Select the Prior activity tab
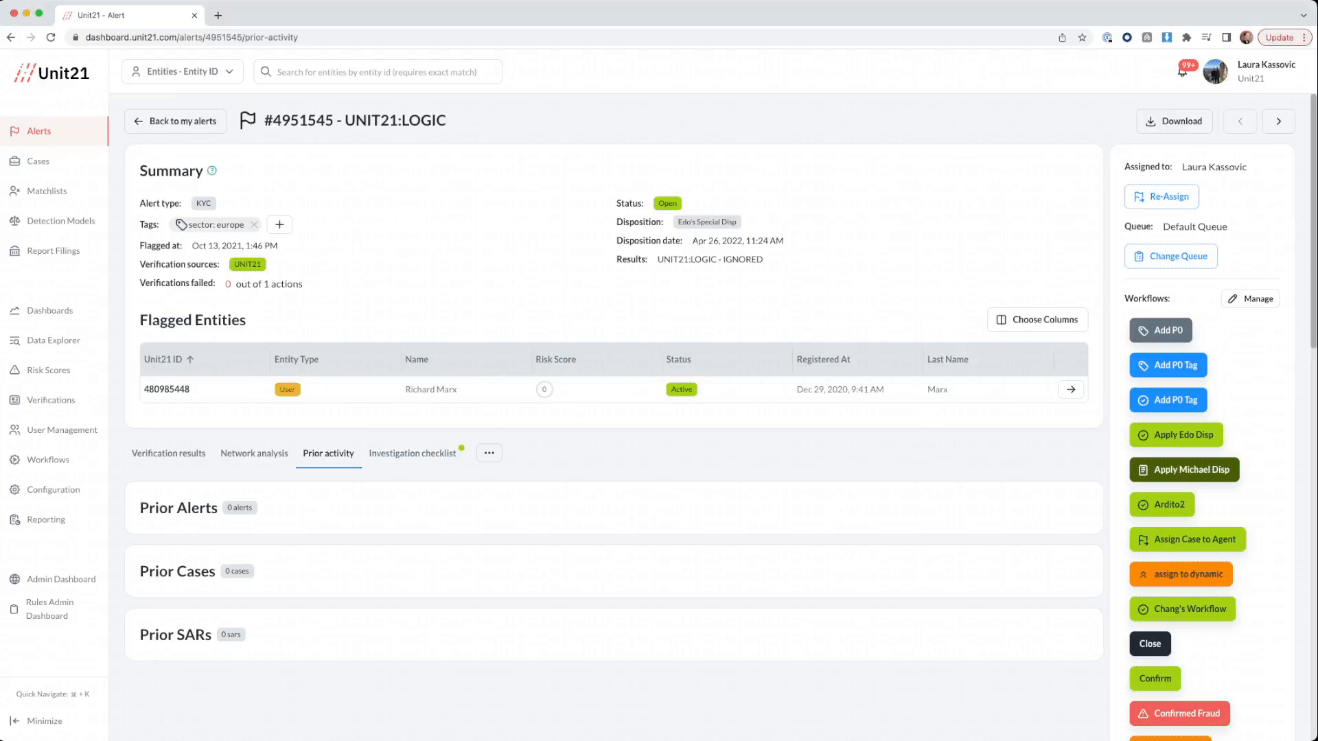 tap(328, 454)
